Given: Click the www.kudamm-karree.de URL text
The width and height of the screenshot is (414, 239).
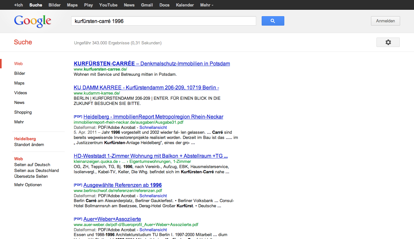Looking at the screenshot, I should (97, 93).
